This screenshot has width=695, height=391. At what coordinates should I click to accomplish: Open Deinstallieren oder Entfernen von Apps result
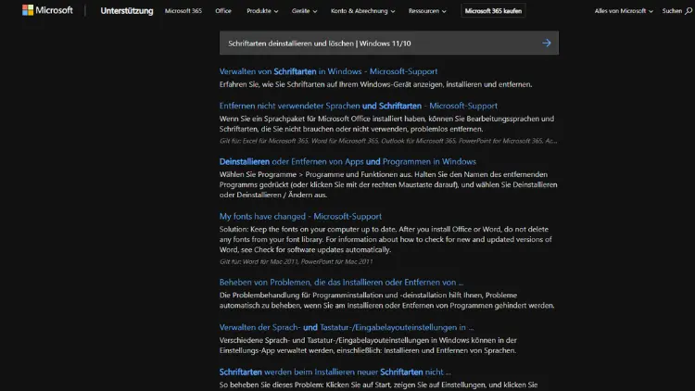pos(347,162)
